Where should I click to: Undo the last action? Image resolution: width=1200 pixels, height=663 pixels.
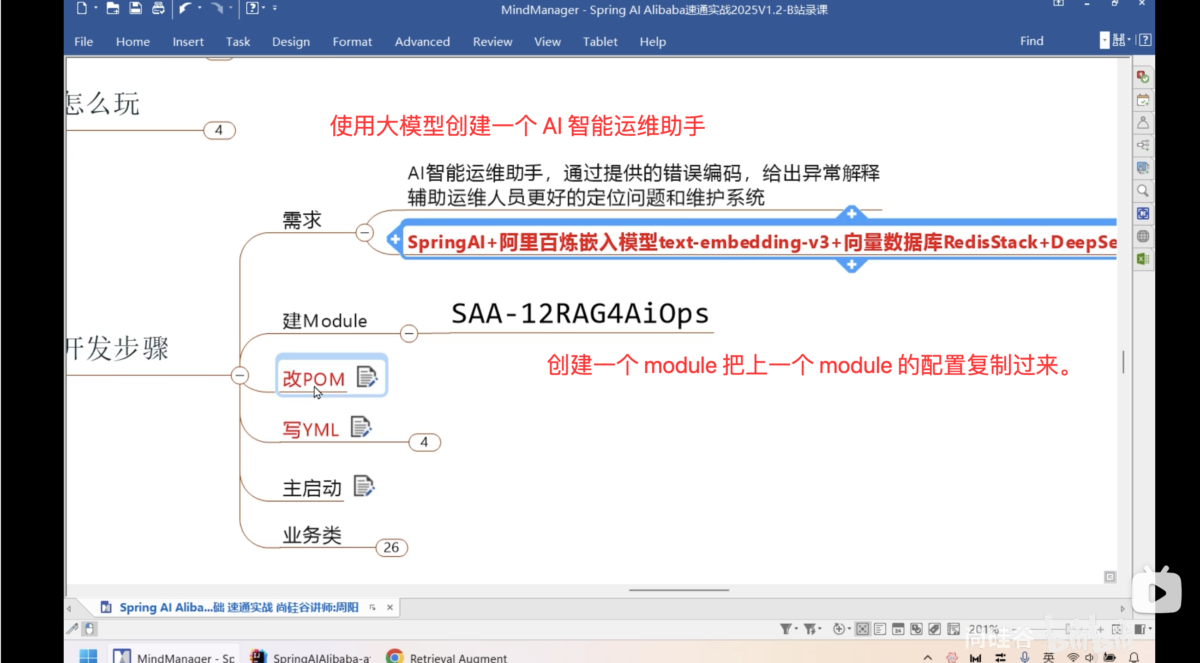click(x=187, y=8)
